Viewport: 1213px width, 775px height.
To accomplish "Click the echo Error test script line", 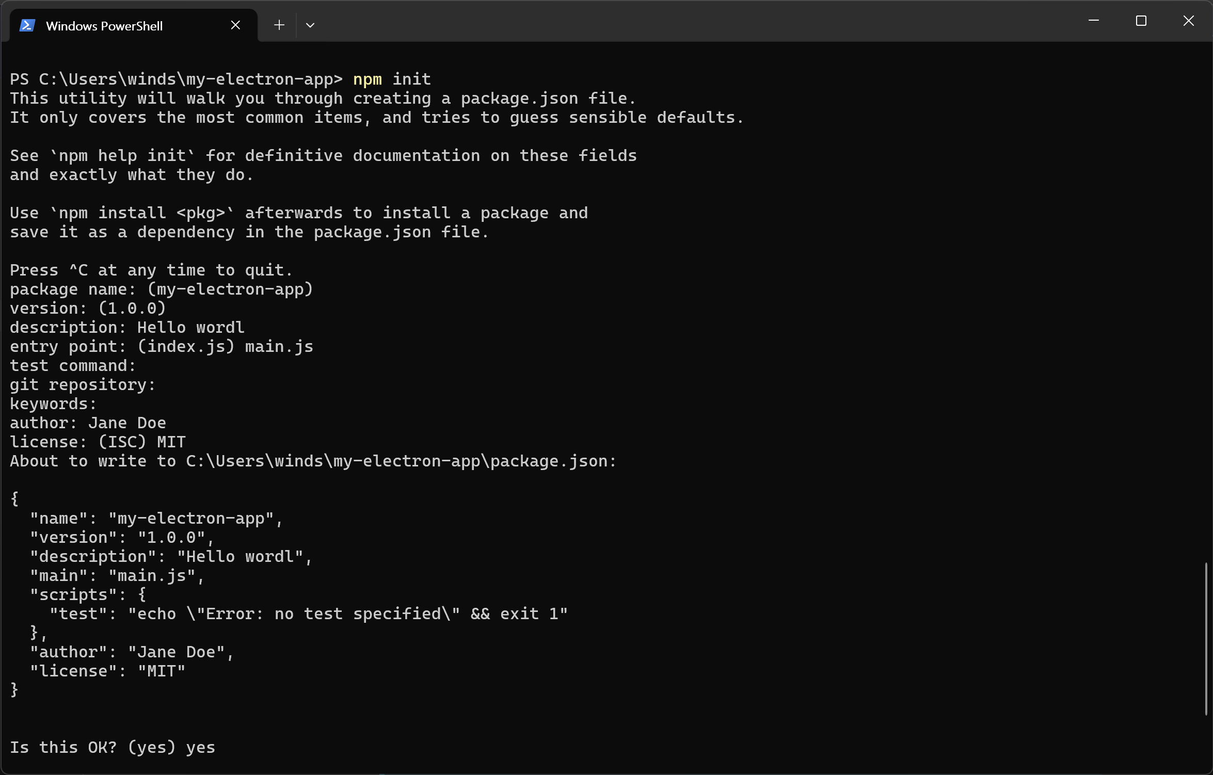I will tap(309, 614).
